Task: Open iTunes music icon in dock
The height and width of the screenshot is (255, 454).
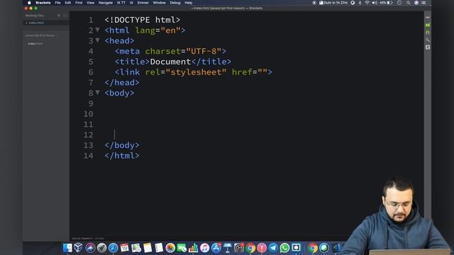Action: [x=205, y=248]
